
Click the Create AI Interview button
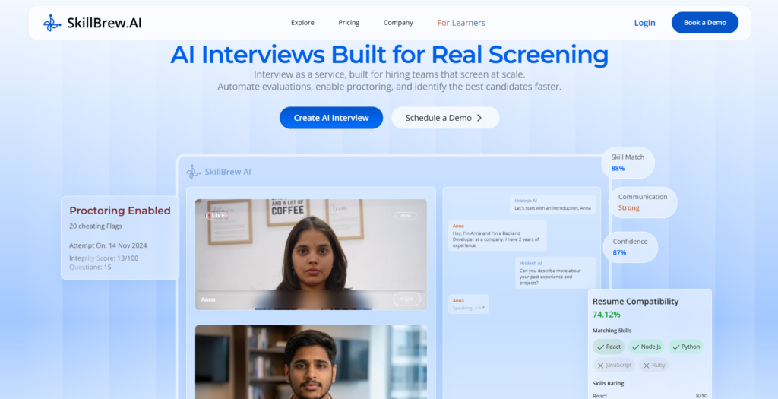click(331, 118)
